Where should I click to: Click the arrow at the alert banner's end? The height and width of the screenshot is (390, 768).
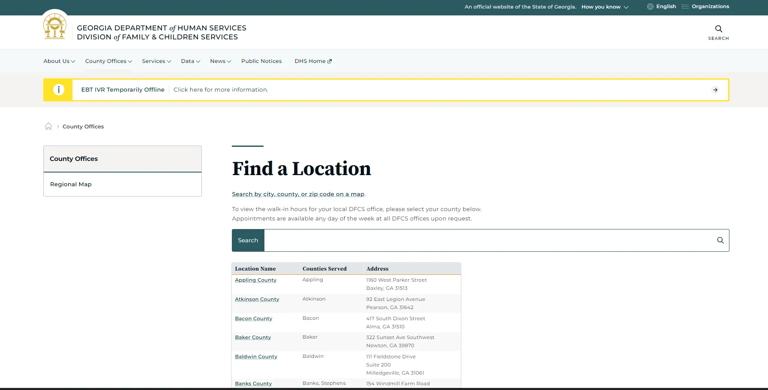(x=715, y=90)
